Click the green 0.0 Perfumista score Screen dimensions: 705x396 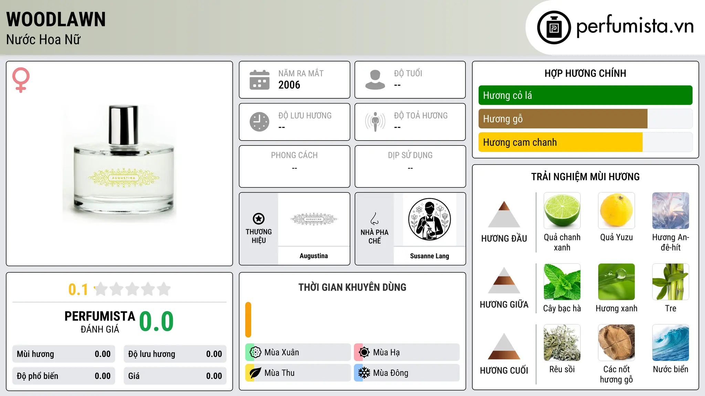click(x=157, y=321)
